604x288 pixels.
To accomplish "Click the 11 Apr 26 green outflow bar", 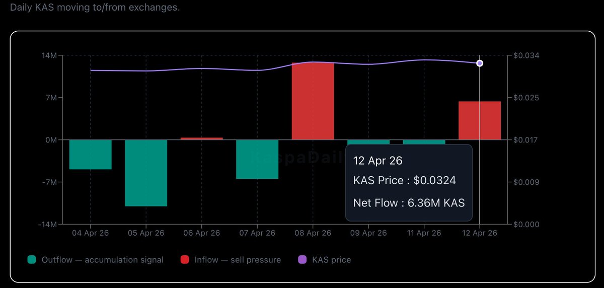I will (x=424, y=142).
